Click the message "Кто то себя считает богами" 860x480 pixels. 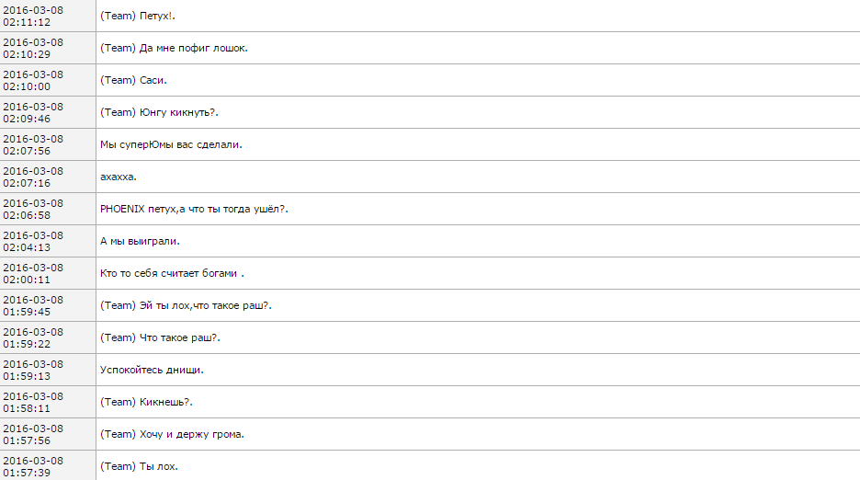click(x=172, y=273)
